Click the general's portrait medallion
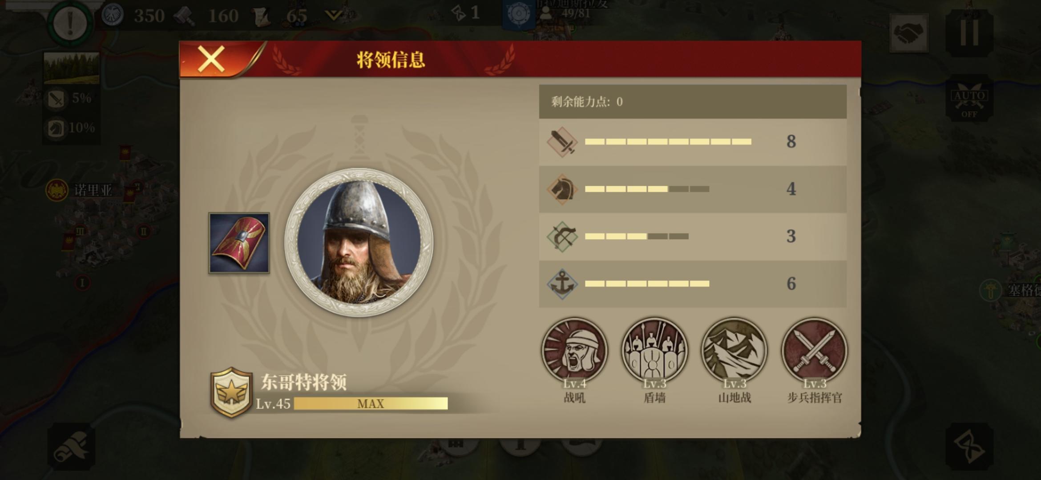Screen dimensions: 1041x480 click(x=359, y=243)
